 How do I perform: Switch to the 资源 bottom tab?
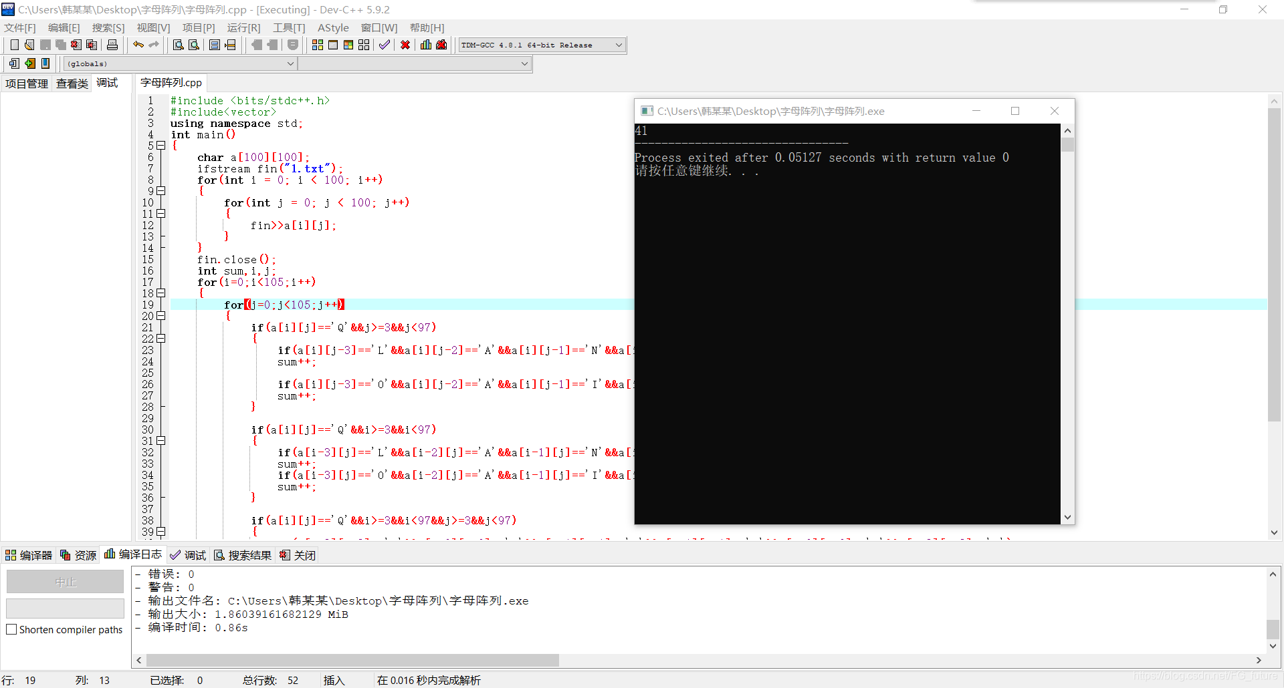click(x=78, y=555)
